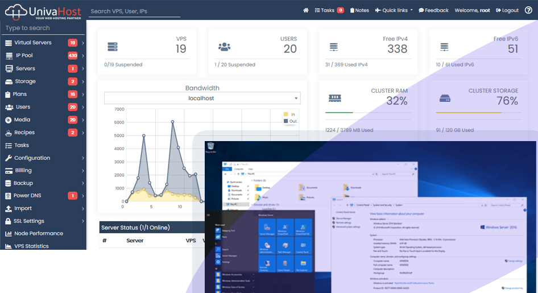
Task: Click the Node Performance chart icon
Action: pos(9,234)
